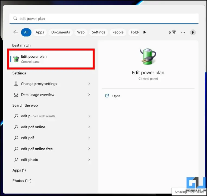This screenshot has height=196, width=207.
Task: Click the back arrow beside filters
Action: [15, 32]
